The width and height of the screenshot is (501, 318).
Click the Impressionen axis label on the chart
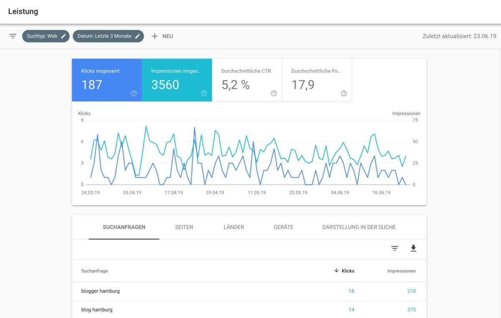406,114
